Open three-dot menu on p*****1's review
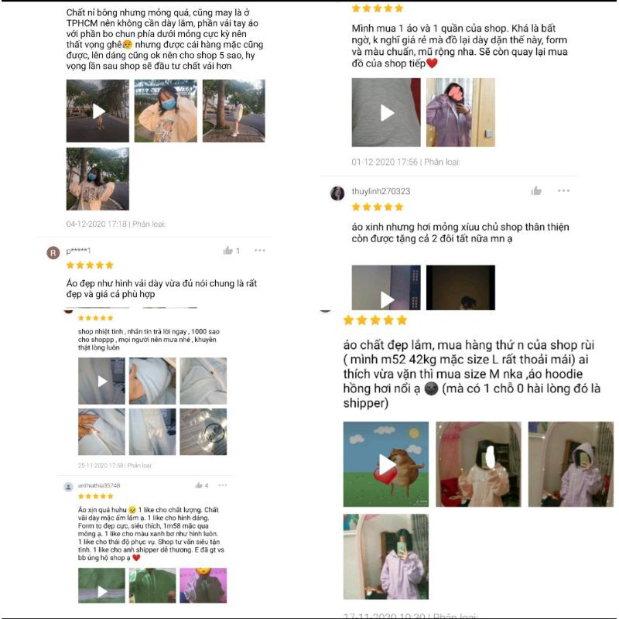This screenshot has height=619, width=619. pyautogui.click(x=260, y=250)
